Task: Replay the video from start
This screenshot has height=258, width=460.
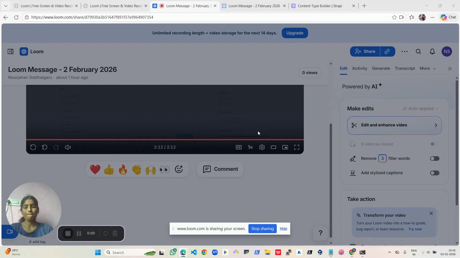Action: pyautogui.click(x=33, y=147)
